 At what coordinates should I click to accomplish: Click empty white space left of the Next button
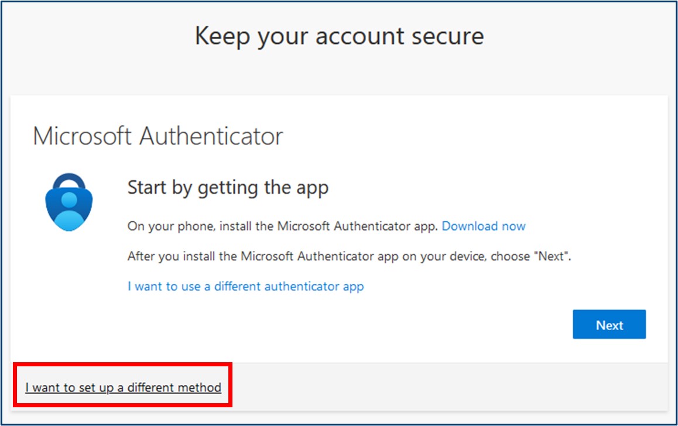346,324
